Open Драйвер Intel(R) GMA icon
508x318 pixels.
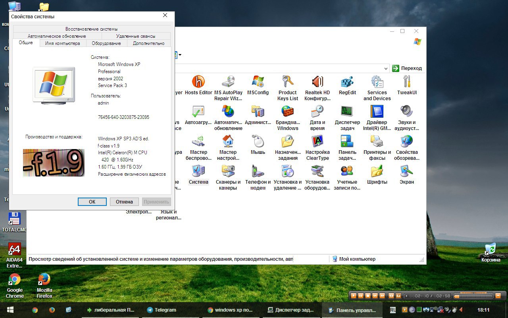click(377, 118)
